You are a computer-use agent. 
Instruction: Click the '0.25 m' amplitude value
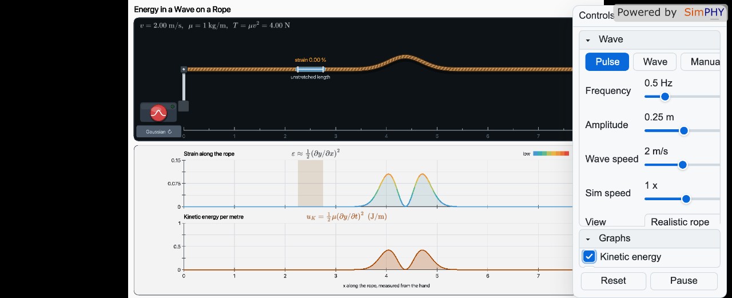(659, 117)
